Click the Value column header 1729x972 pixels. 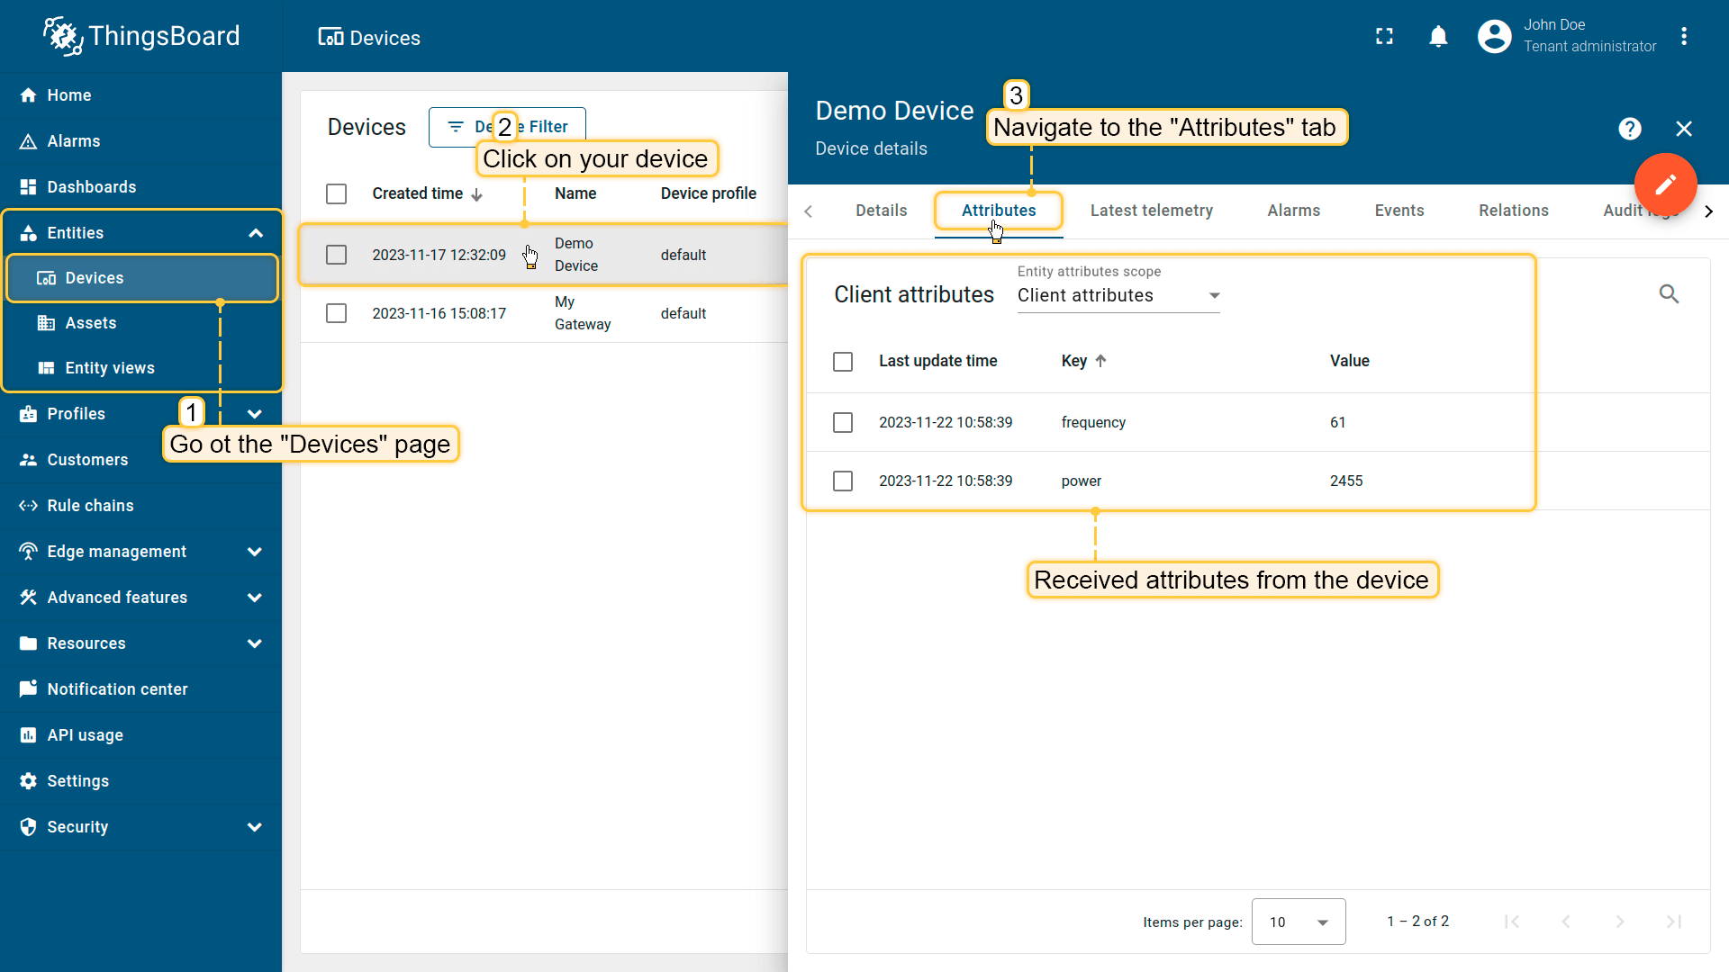(x=1349, y=361)
